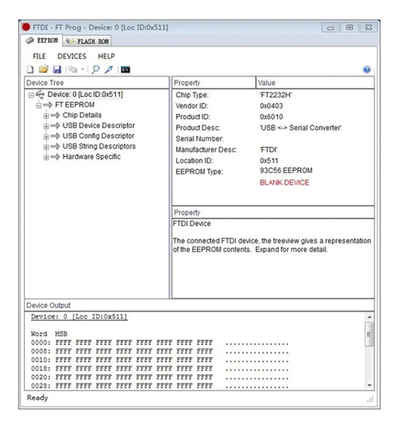Screen dimensions: 399x429
Task: Click the Product ID value 0x6010
Action: 271,117
